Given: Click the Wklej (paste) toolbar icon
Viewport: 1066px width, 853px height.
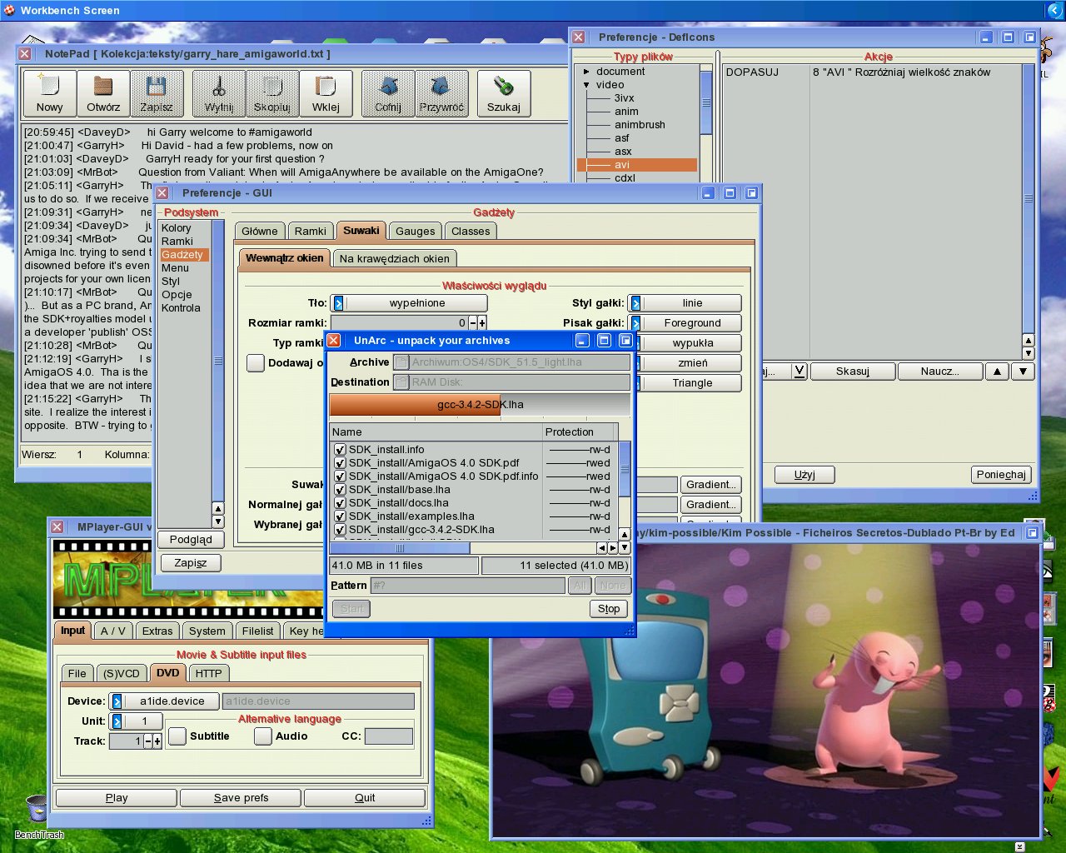Looking at the screenshot, I should pyautogui.click(x=326, y=92).
